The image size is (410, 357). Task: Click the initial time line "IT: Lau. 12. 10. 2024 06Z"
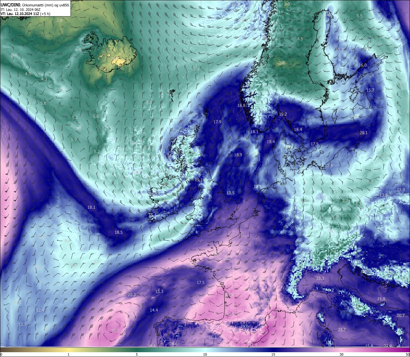[x=20, y=10]
